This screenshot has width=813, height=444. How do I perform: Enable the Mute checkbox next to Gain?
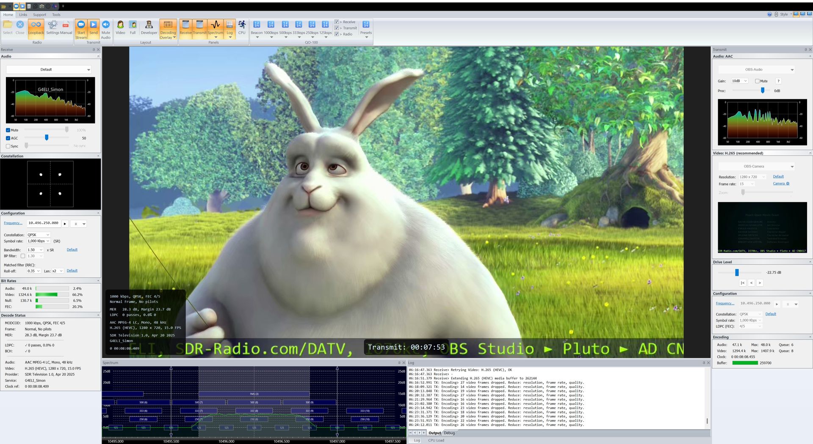pyautogui.click(x=758, y=81)
